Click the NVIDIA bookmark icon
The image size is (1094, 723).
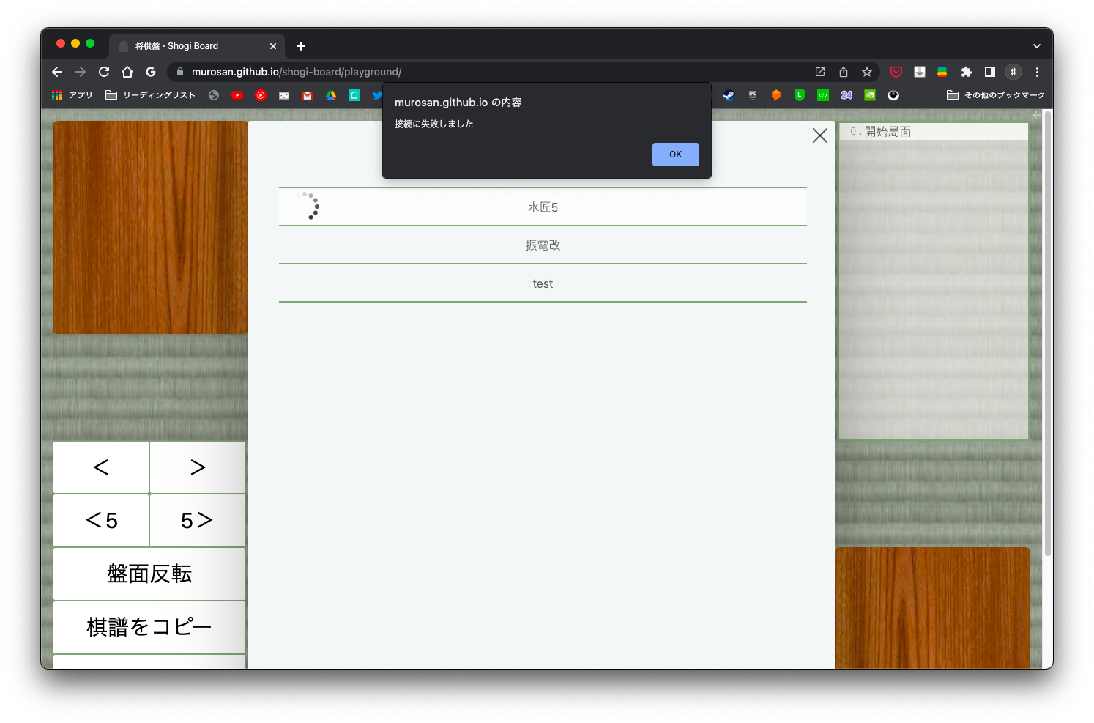pyautogui.click(x=870, y=95)
